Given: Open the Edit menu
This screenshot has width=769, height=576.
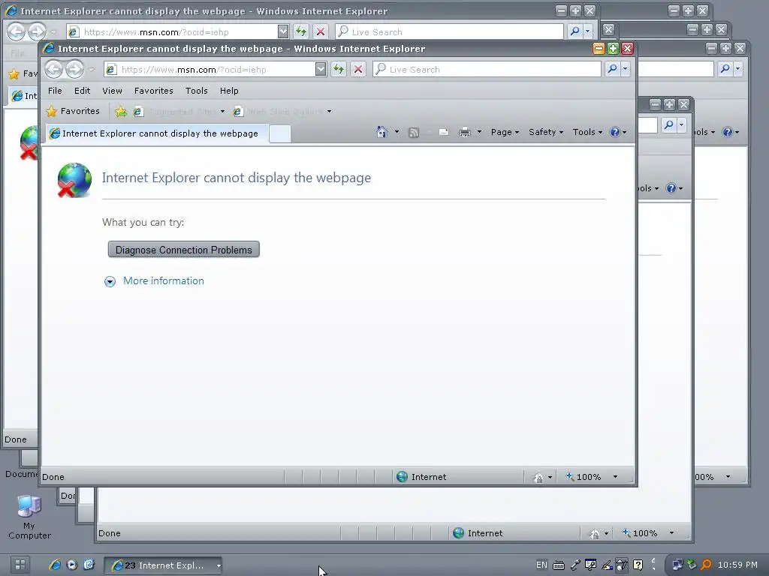Looking at the screenshot, I should [82, 91].
